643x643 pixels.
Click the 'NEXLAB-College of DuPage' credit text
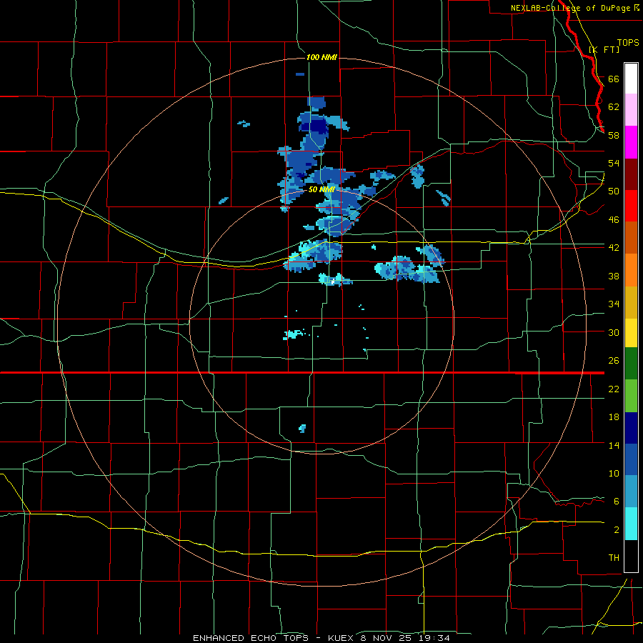(572, 8)
